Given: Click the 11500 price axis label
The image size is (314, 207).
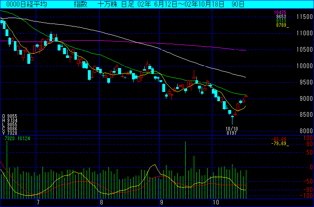Looking at the screenshot, I should [x=305, y=17].
